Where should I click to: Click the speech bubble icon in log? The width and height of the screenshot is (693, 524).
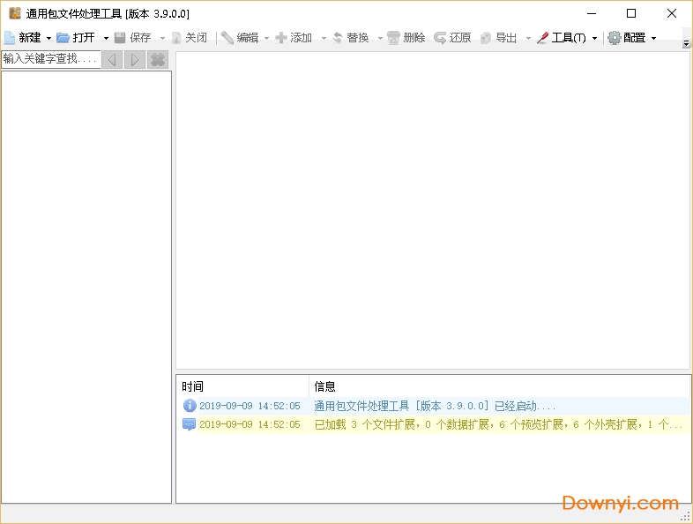point(190,424)
